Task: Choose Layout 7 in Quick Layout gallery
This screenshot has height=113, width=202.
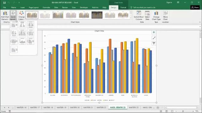Action: [x=14, y=41]
